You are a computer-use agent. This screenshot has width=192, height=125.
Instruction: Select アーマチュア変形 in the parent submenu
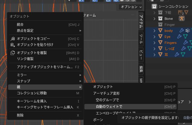click(131, 93)
